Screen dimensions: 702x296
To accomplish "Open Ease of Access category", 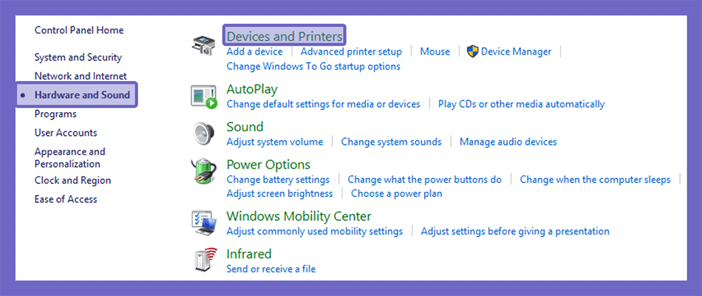I will click(x=66, y=199).
